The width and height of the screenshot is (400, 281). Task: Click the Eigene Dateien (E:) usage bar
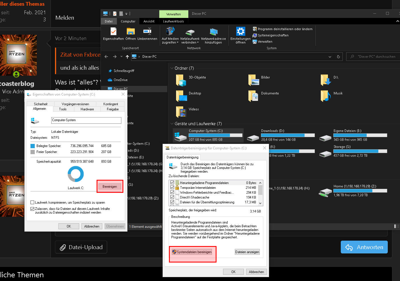click(x=360, y=135)
